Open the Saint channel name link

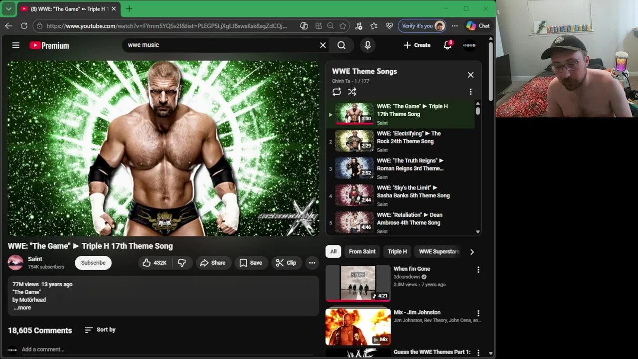point(35,259)
